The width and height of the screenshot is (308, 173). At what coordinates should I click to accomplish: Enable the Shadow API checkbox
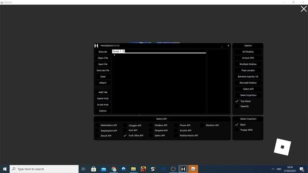tap(151, 125)
